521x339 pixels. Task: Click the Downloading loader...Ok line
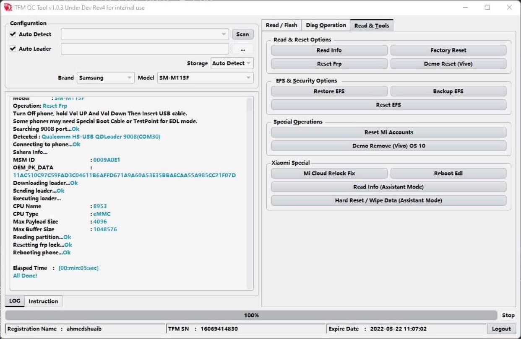click(x=45, y=183)
